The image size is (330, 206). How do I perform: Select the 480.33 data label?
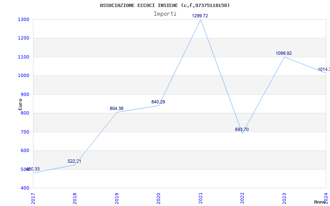click(33, 169)
